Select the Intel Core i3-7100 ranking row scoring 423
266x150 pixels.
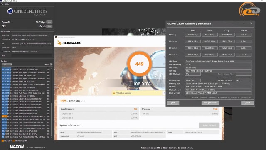pyautogui.click(x=26, y=96)
